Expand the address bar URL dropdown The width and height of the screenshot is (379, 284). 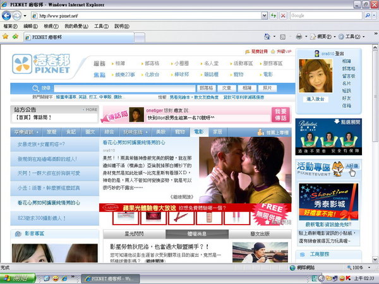(x=265, y=16)
